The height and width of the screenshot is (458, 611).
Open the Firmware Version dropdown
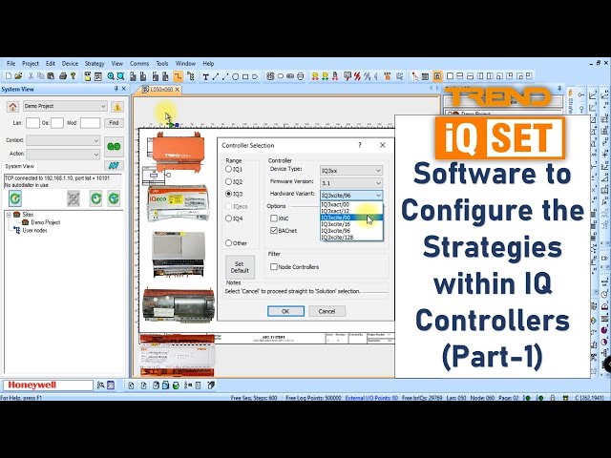pos(351,183)
